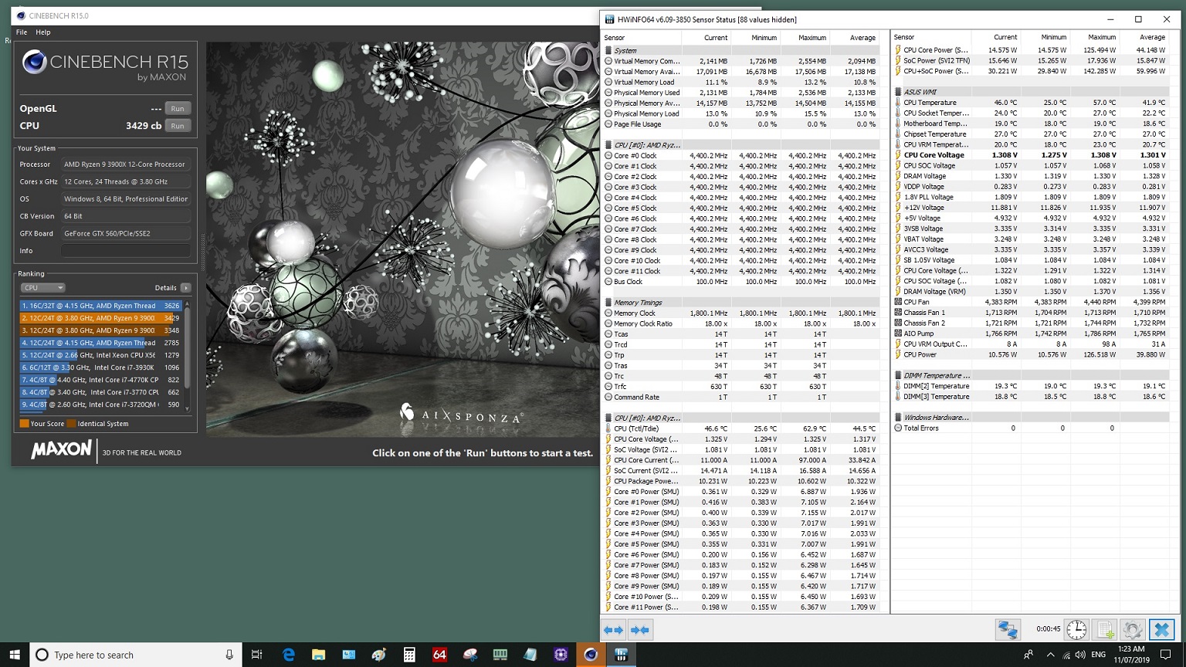The image size is (1186, 667).
Task: Click the Info text field in Cinebench
Action: click(x=125, y=251)
